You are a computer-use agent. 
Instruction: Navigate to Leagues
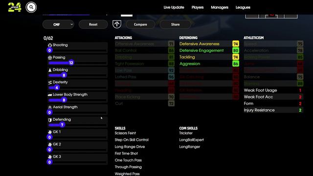tap(243, 7)
